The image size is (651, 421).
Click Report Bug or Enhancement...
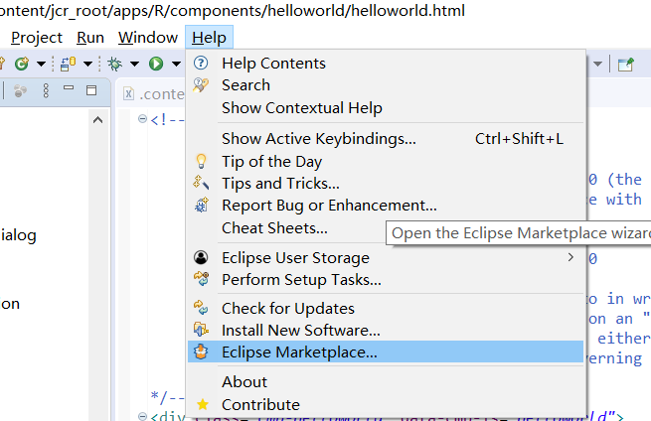386,206
